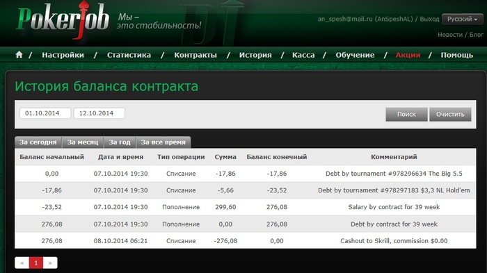Go to the home page icon
This screenshot has height=273, width=487.
tap(19, 55)
